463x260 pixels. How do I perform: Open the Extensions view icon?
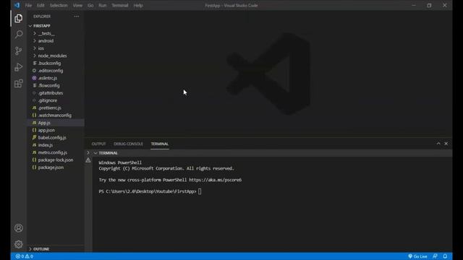19,84
